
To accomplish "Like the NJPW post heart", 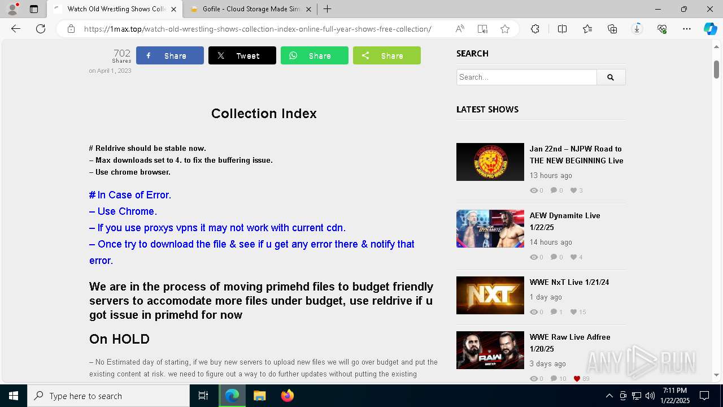I will (574, 190).
